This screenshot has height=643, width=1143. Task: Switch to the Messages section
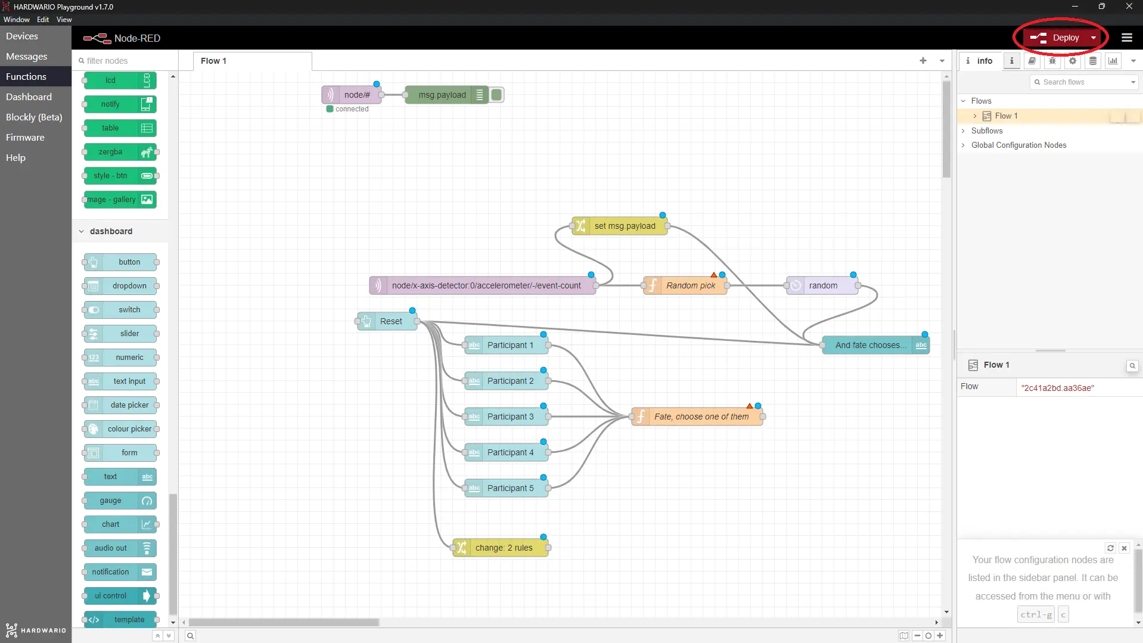pos(36,57)
